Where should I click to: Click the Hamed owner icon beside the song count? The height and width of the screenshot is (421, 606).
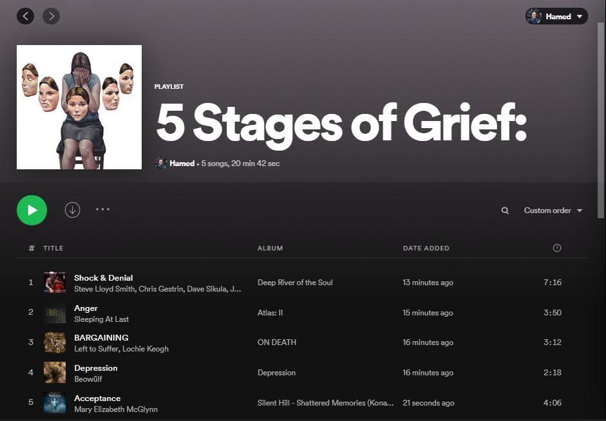(x=161, y=163)
